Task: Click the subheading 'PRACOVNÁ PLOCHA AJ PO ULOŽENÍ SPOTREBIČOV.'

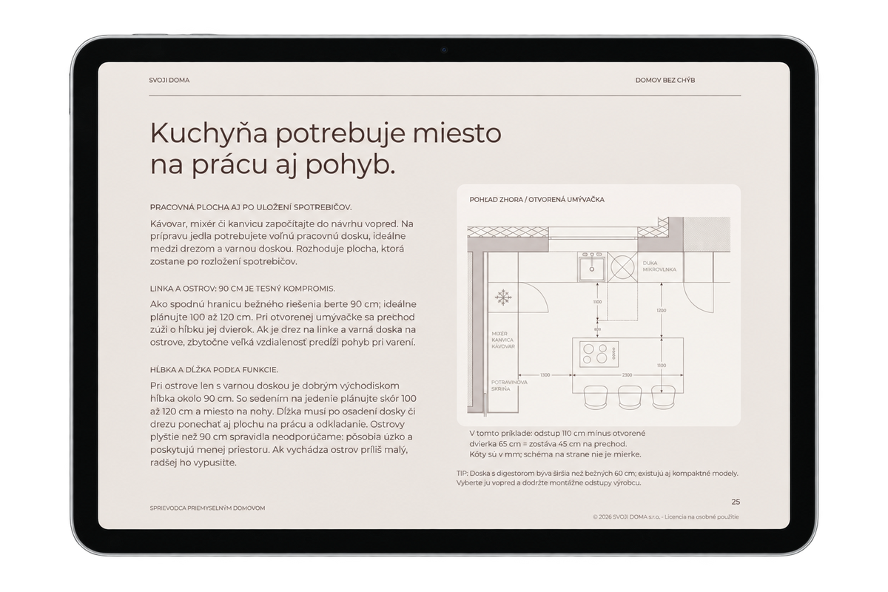Action: (250, 206)
